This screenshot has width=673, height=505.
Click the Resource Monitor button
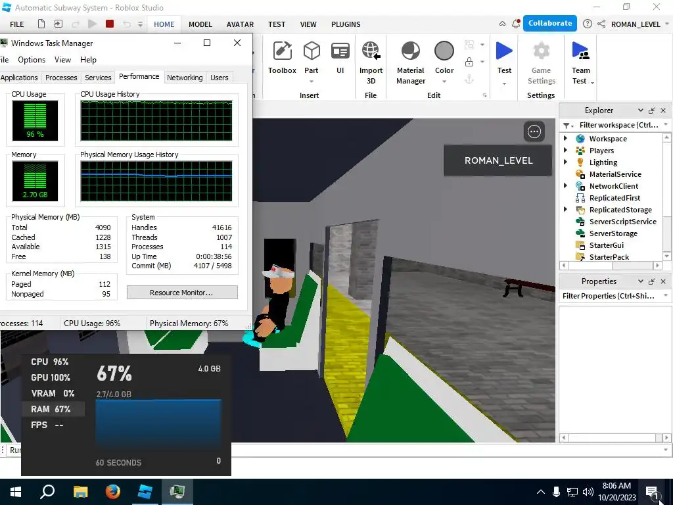(182, 293)
